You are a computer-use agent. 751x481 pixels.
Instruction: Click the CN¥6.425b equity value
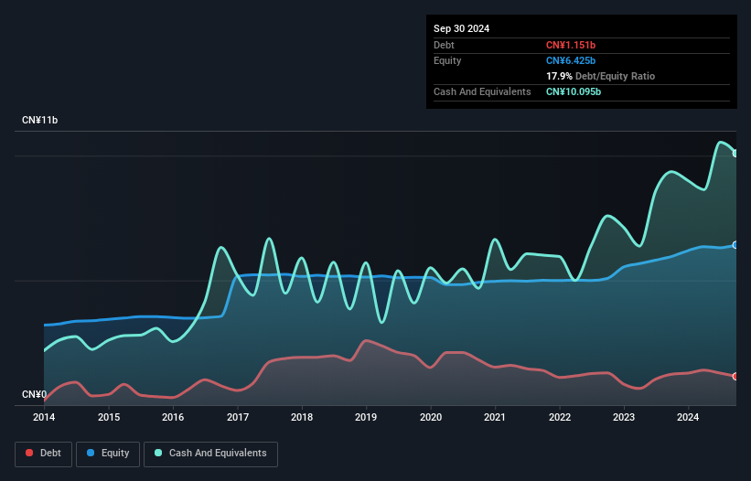pos(571,60)
